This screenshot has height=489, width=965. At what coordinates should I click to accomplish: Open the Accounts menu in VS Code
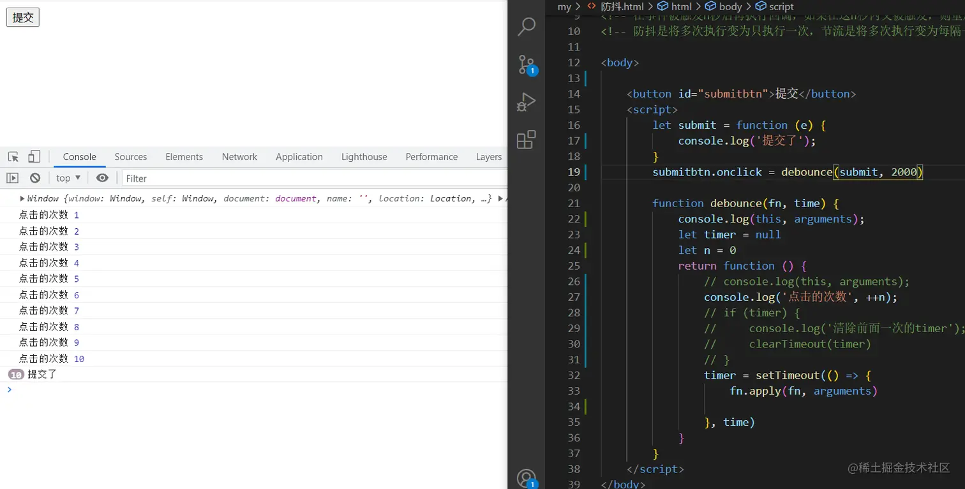527,478
